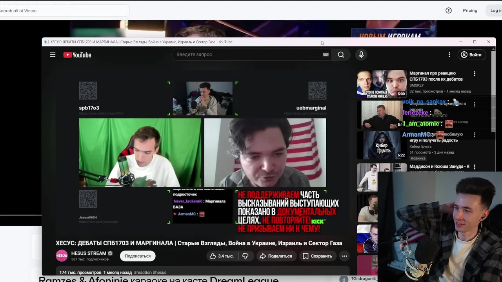
Task: Open options for Кибер Грусть video
Action: (475, 135)
